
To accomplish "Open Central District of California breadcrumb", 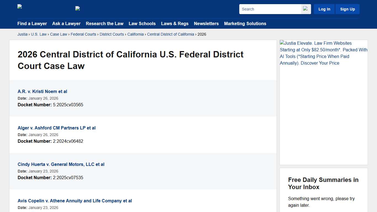I will pyautogui.click(x=171, y=34).
